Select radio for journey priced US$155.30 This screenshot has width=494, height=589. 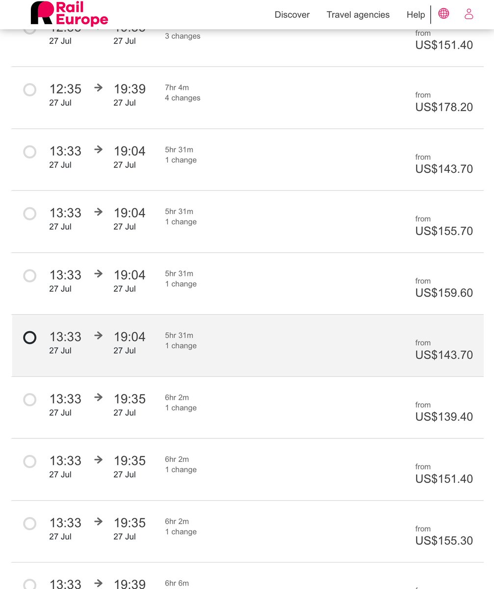point(30,523)
